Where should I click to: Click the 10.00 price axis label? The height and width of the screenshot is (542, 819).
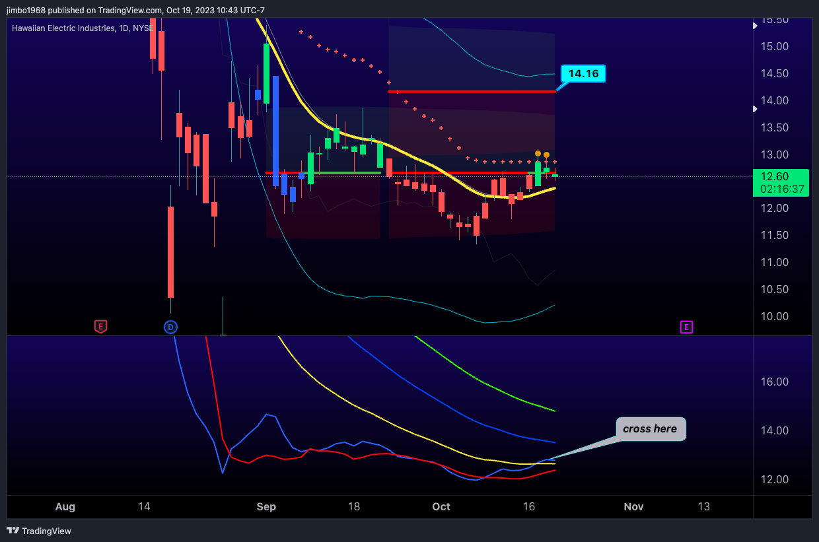click(x=774, y=316)
